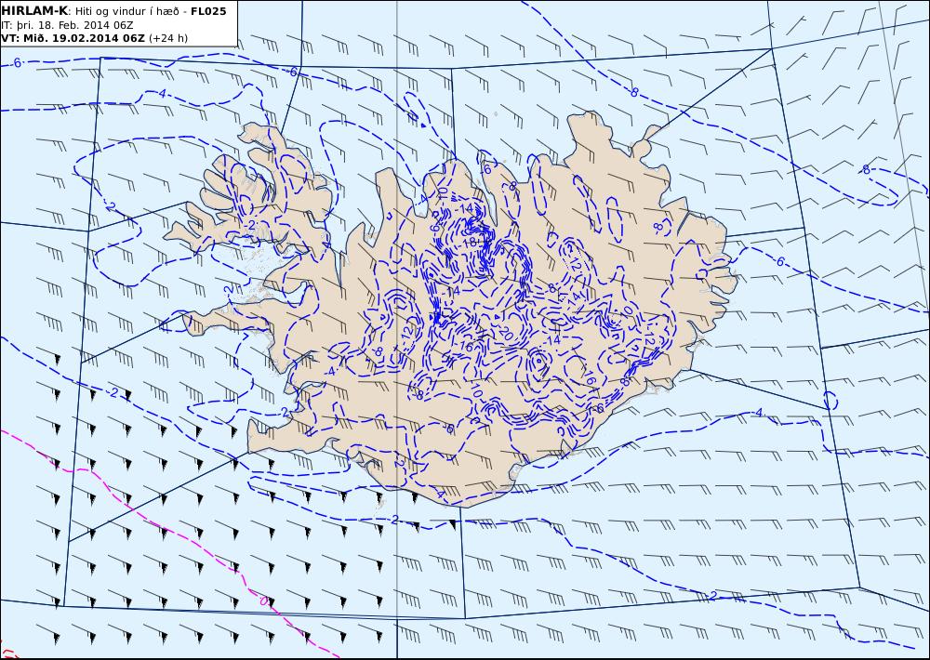Click the valid time 'VT: Mið. 19.02.2014 06Z'
This screenshot has width=930, height=660.
point(73,38)
